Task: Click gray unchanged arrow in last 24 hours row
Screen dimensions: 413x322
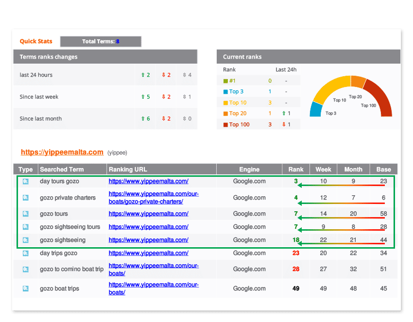Action: (x=184, y=75)
